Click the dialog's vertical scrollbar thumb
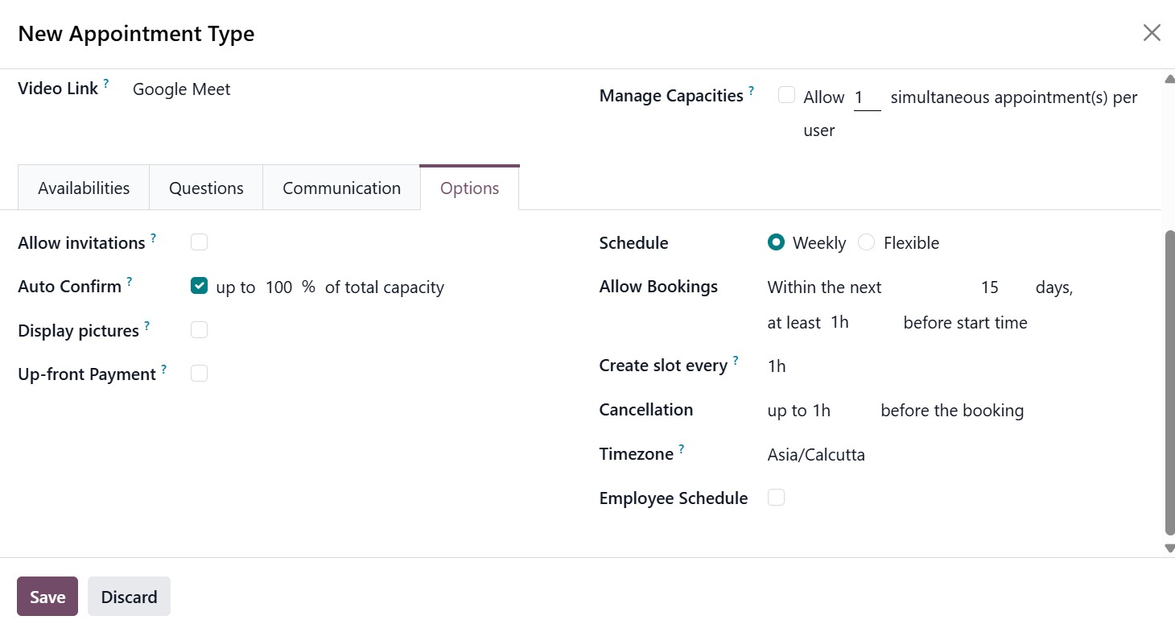 point(1169,382)
